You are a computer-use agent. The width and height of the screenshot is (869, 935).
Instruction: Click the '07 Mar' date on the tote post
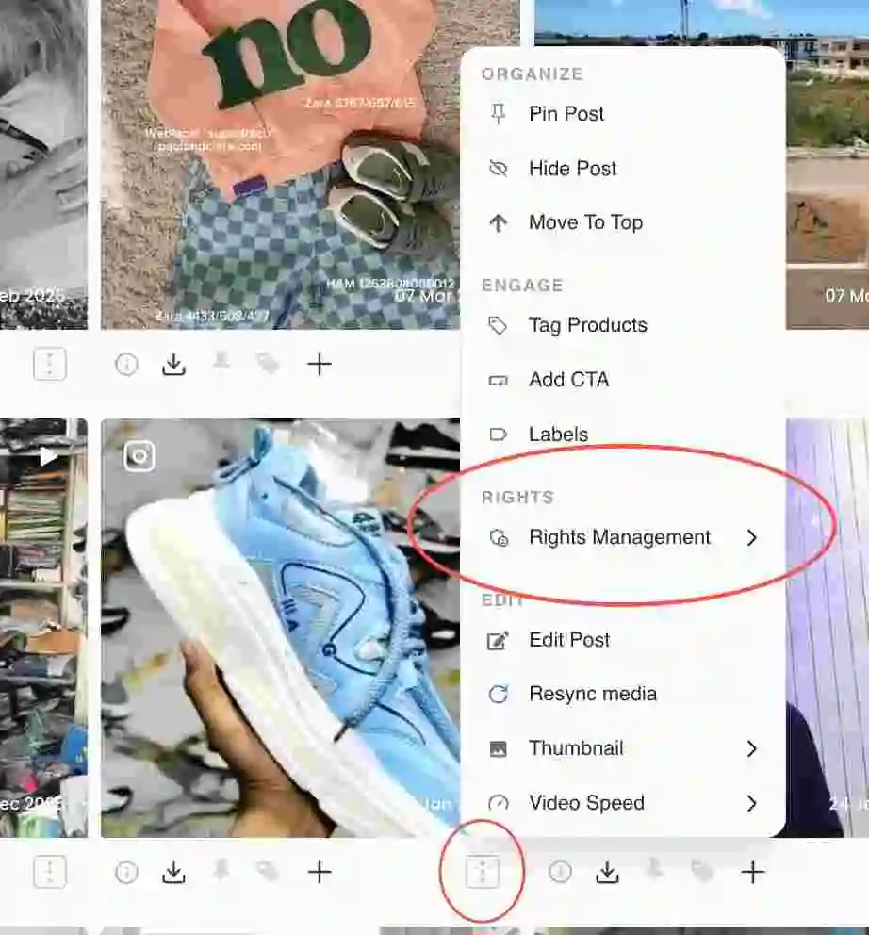click(425, 296)
